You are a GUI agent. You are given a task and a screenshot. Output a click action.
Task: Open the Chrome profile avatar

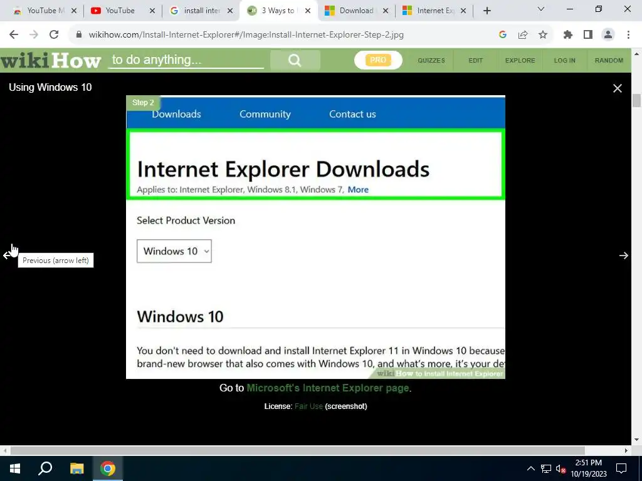pyautogui.click(x=608, y=35)
